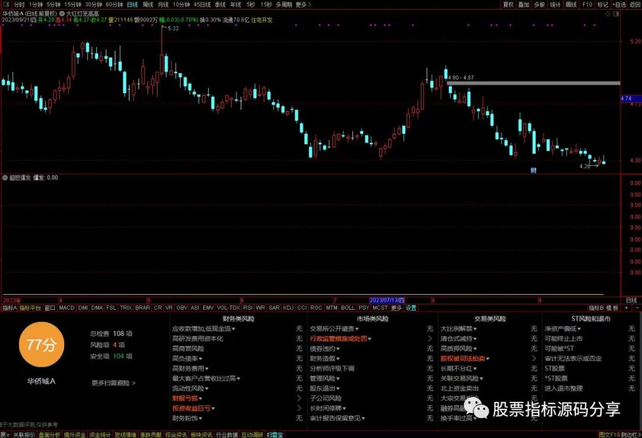Click the blue 财 marker on the chart

(533, 170)
